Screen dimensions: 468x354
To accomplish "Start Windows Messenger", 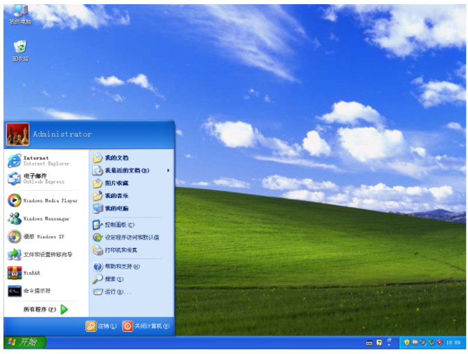I will click(42, 218).
